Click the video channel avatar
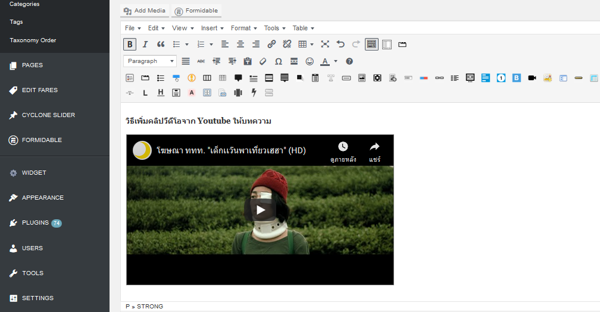600x312 pixels. pos(142,150)
